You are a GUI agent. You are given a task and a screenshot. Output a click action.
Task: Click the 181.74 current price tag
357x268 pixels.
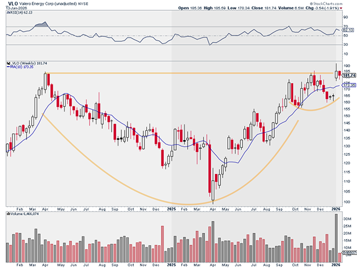click(x=349, y=75)
